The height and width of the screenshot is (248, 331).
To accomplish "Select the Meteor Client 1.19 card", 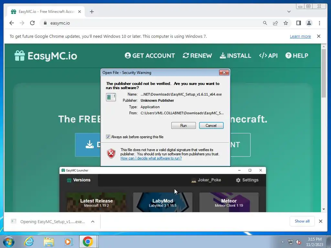I will (x=229, y=202).
